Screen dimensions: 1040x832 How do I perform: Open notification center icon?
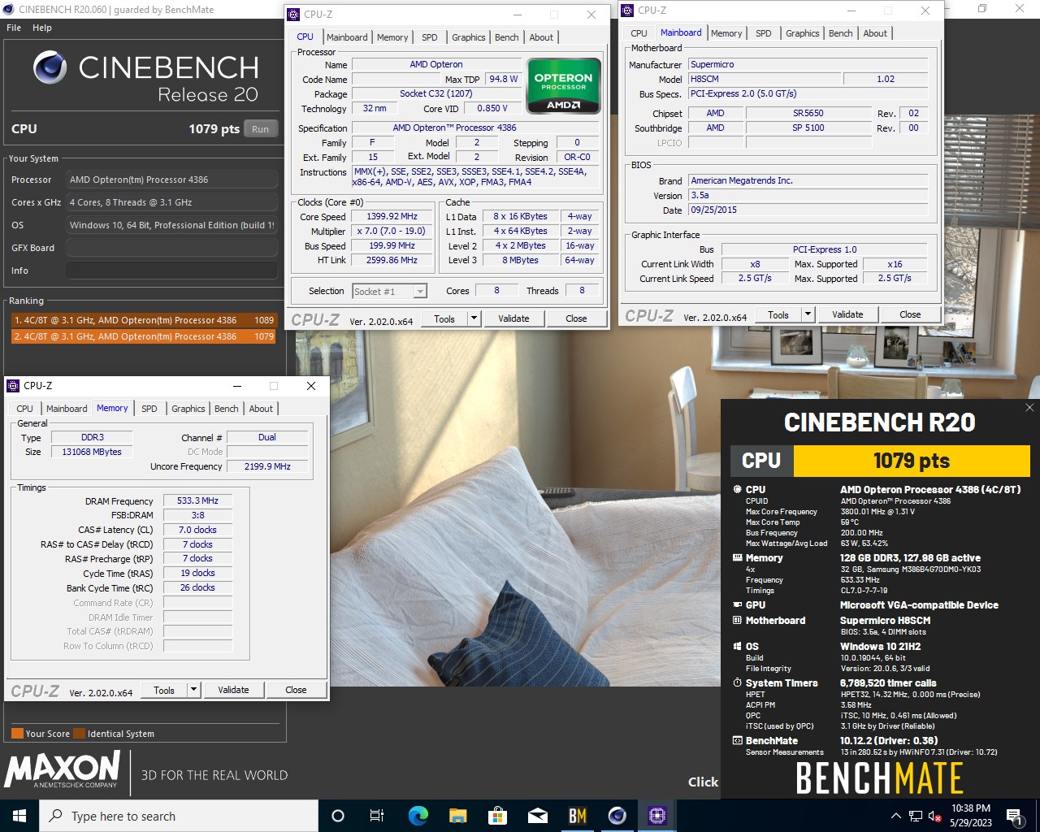pyautogui.click(x=1013, y=816)
